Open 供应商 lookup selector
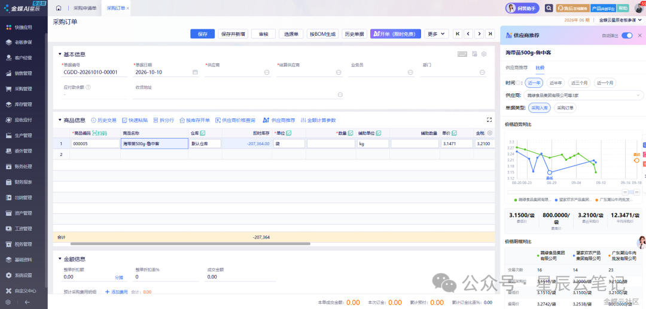 (x=267, y=72)
